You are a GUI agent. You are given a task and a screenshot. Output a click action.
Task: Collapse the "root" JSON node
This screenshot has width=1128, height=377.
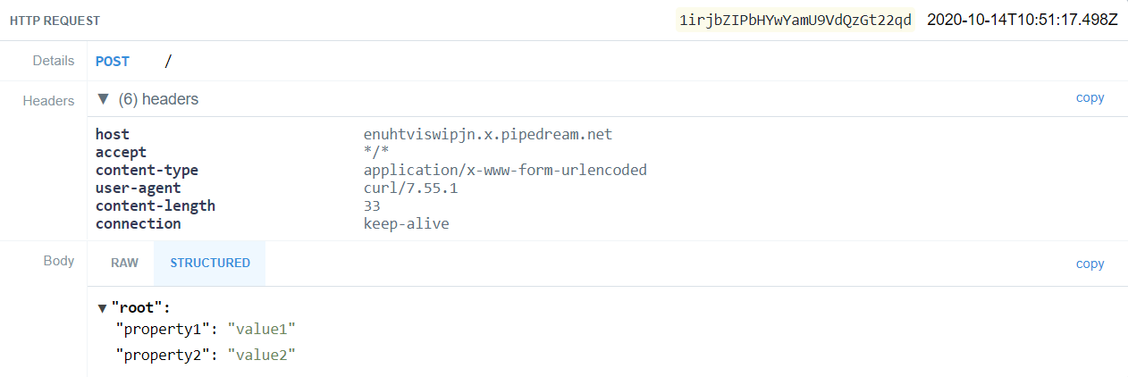[102, 308]
